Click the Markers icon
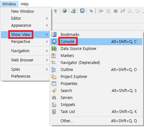Image resolution: width=144 pixels, height=127 pixels. (54, 56)
